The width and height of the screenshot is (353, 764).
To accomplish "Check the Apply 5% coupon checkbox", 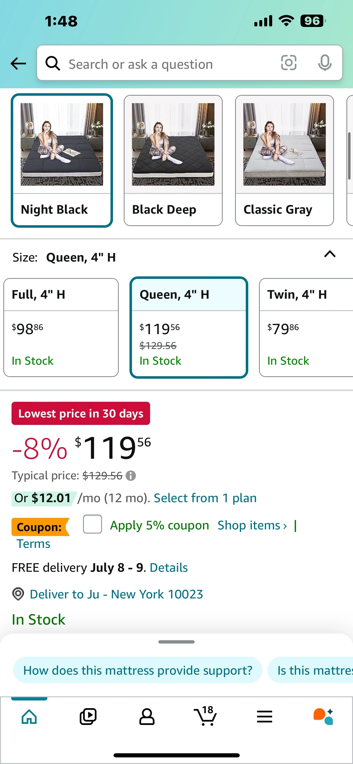I will pyautogui.click(x=92, y=524).
